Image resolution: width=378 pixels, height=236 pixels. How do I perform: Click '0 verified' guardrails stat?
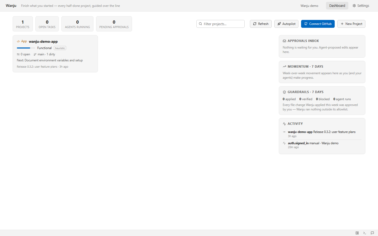pos(306,99)
